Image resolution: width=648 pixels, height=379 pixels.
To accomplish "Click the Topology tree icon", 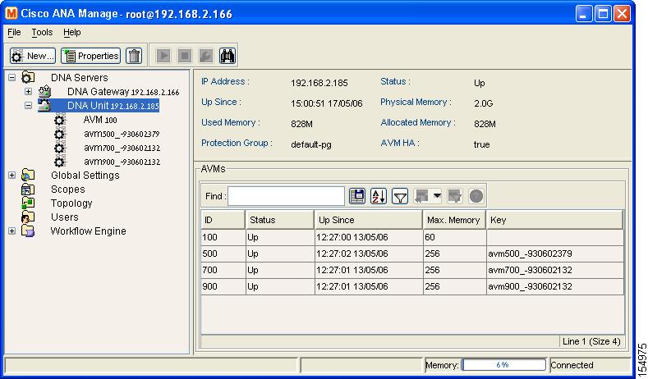I will click(x=28, y=203).
